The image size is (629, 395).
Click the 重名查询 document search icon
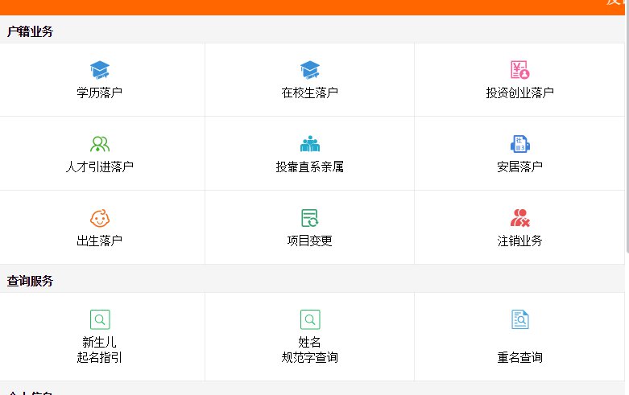click(520, 319)
